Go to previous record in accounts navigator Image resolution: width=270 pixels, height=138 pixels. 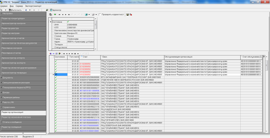point(67,54)
